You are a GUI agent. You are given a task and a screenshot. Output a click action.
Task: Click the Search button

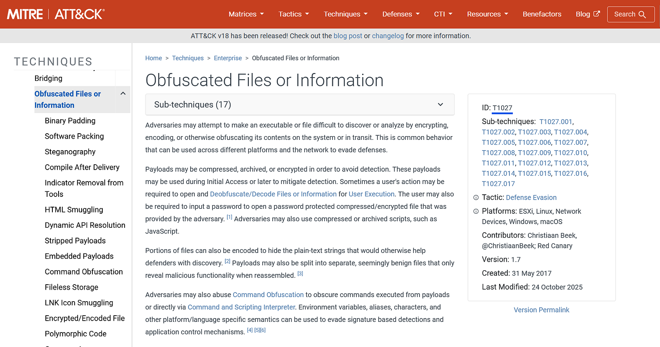631,14
